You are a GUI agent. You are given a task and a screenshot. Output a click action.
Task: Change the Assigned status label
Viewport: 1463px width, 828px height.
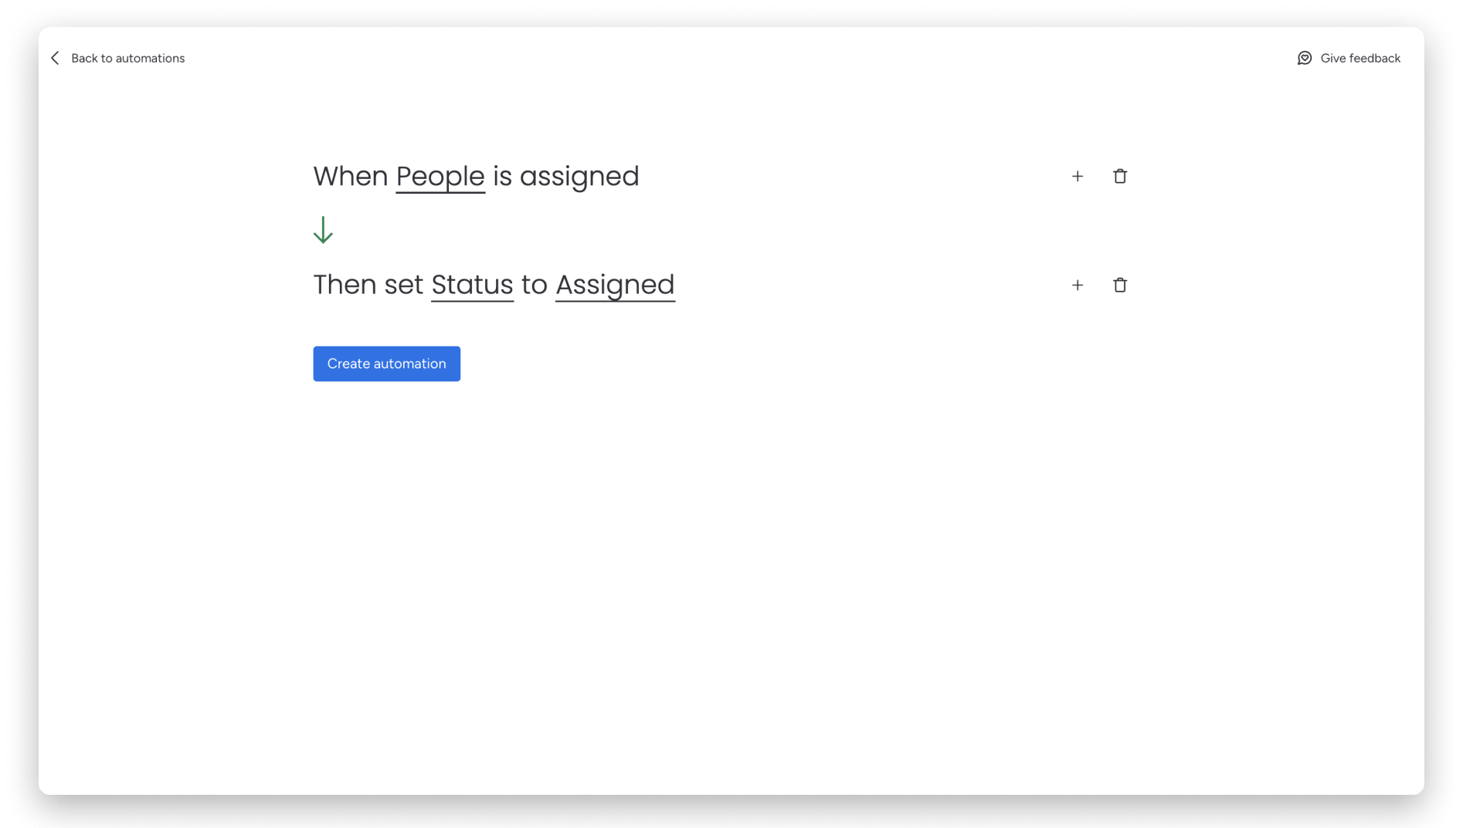click(x=615, y=285)
